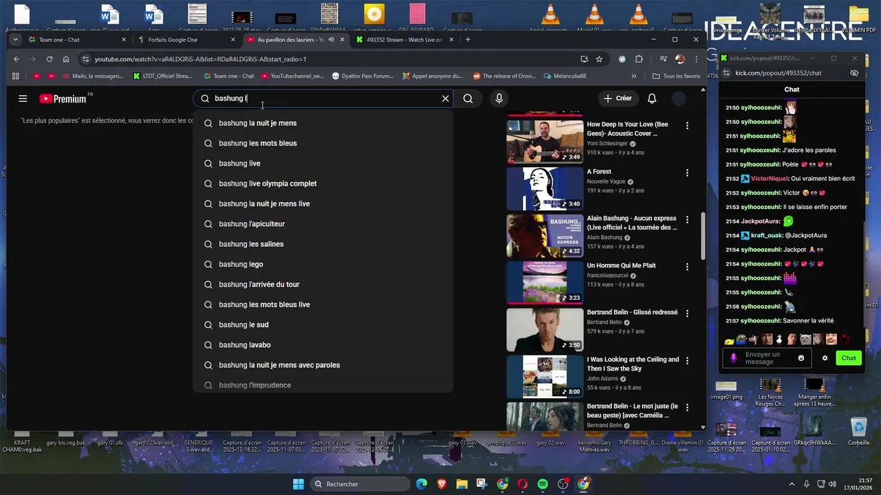Open File Explorer from the taskbar
Viewport: 881px width, 495px height.
(461, 484)
